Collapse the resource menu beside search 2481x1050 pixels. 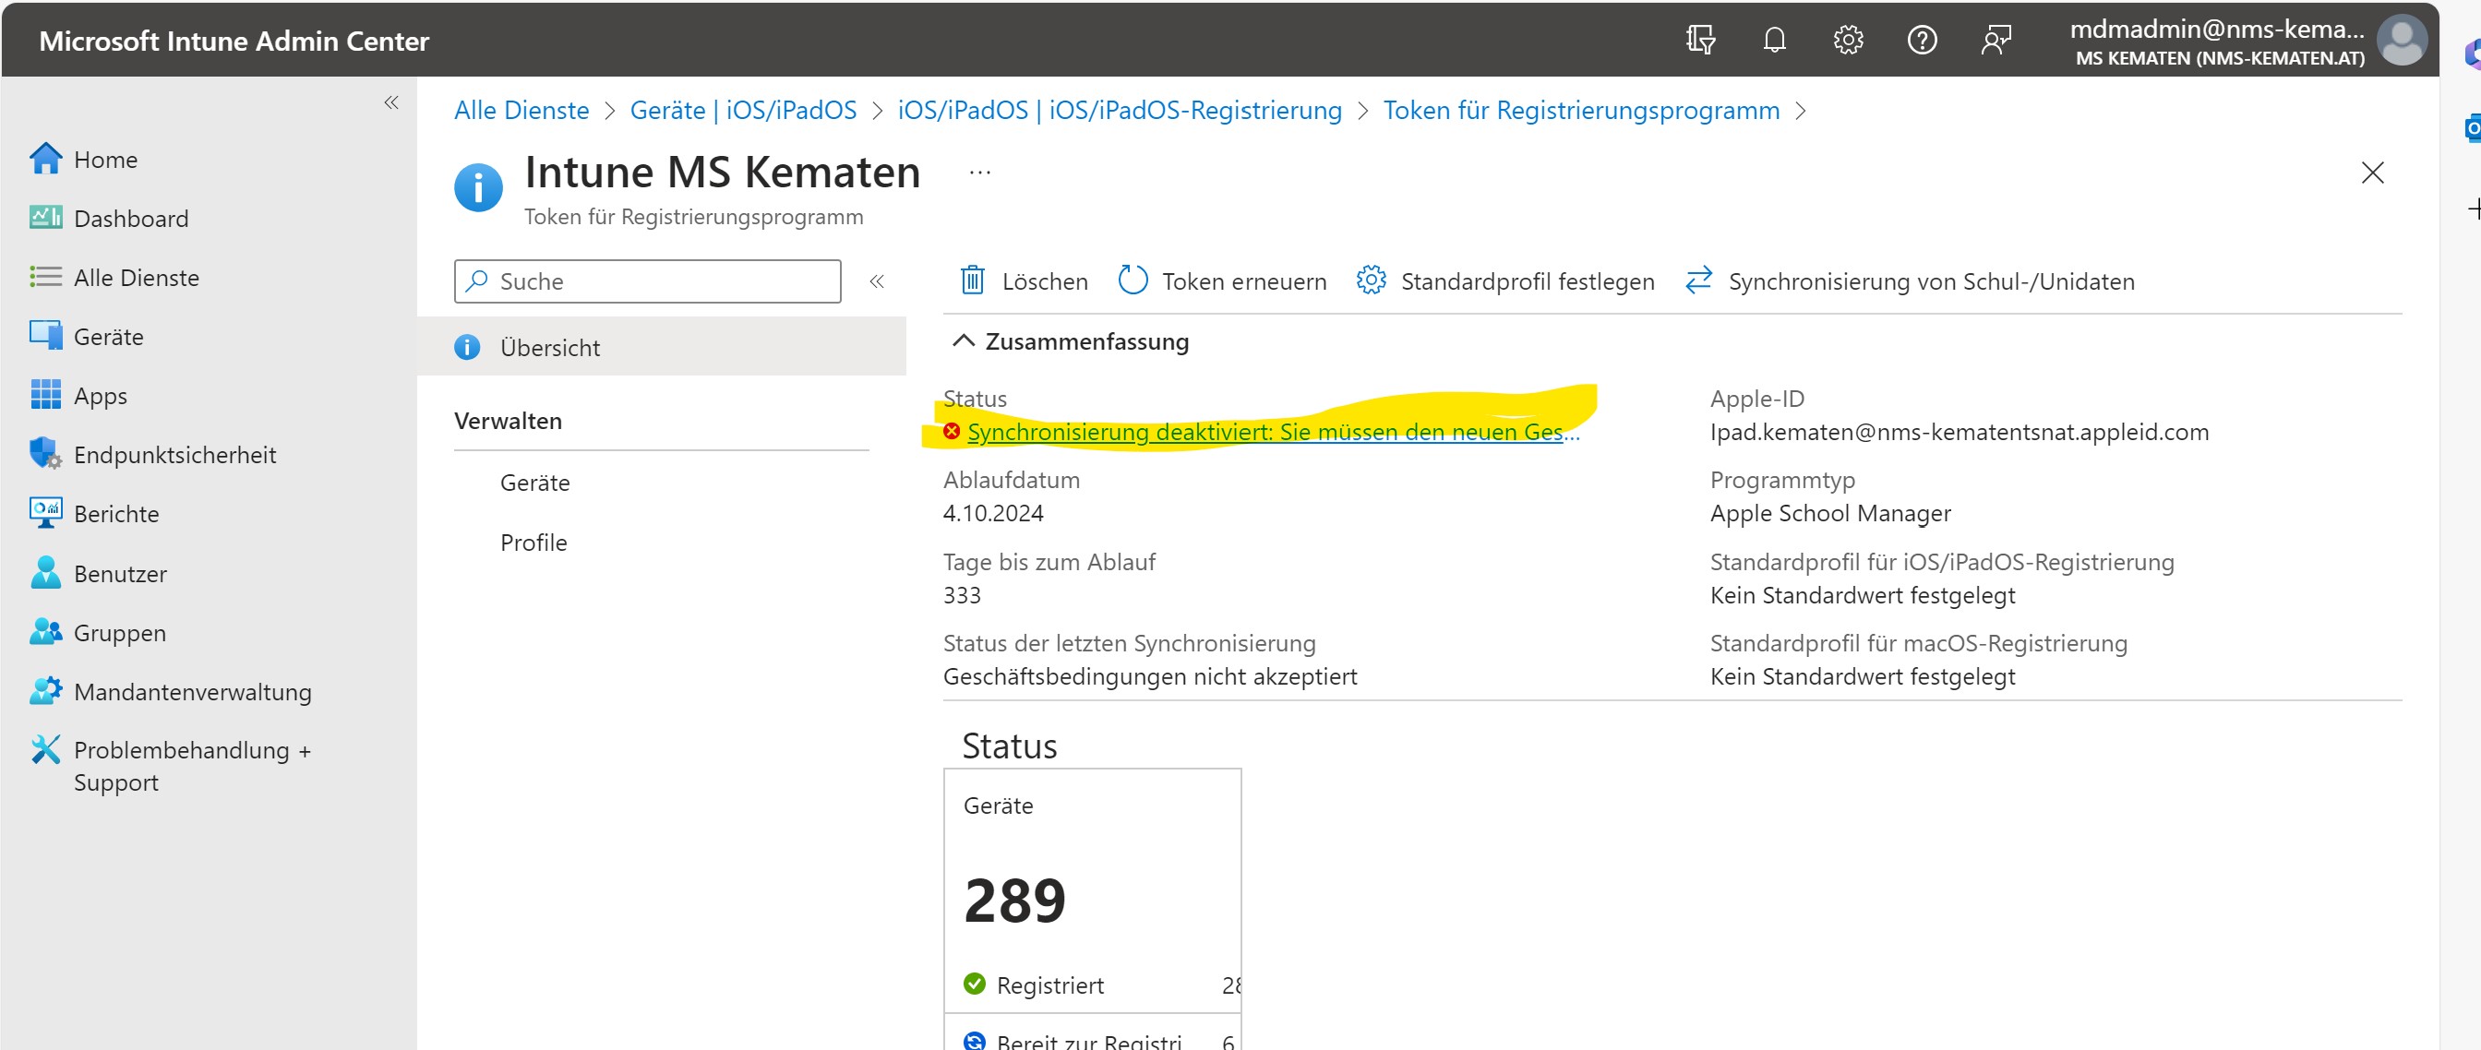point(877,281)
